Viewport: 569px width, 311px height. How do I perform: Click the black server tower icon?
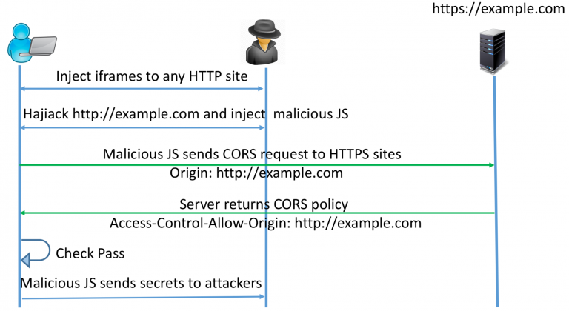point(493,51)
